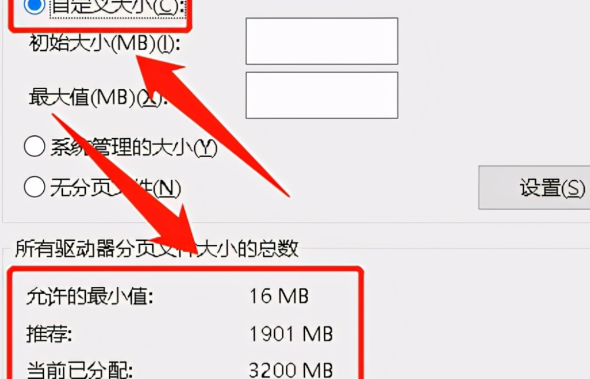Click the 所有驱动器分页文件大小的总数 group heading
This screenshot has height=379, width=590.
coord(157,248)
